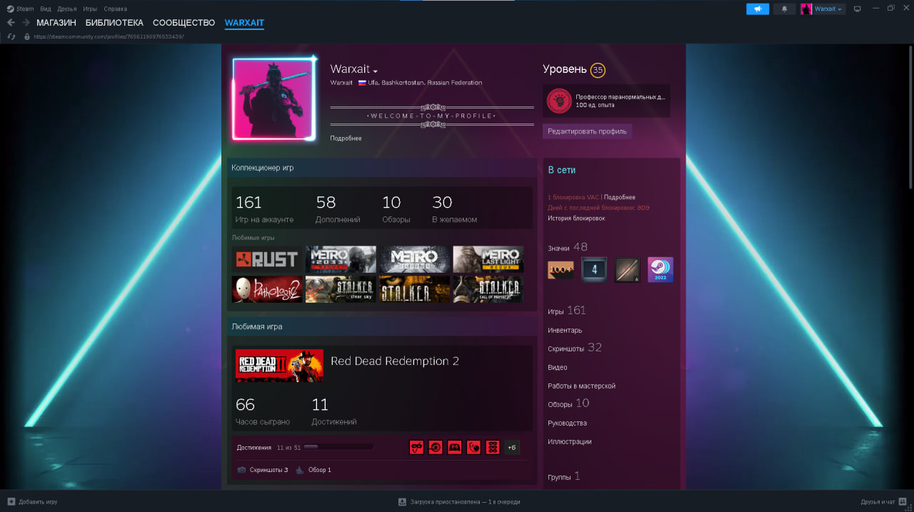The height and width of the screenshot is (512, 914).
Task: Open the red professor badge icon
Action: pos(559,101)
